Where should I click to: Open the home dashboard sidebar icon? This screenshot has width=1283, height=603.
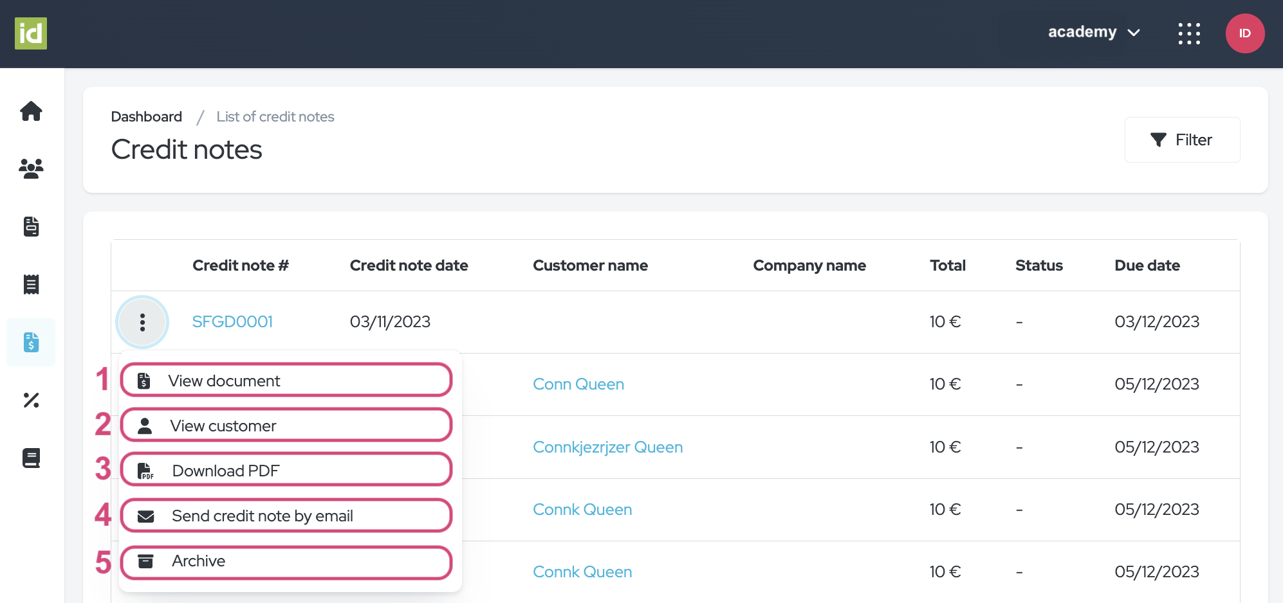(31, 111)
